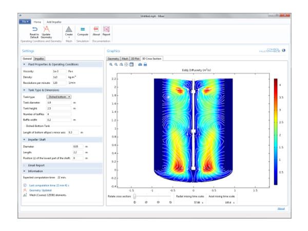Click the app icon in the title bar

20,15
